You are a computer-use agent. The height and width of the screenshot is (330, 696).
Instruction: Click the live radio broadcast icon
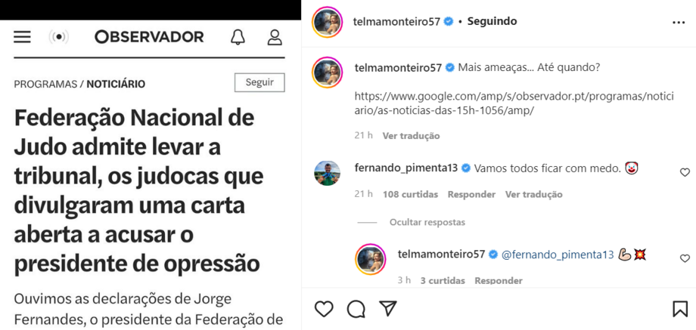tap(58, 37)
